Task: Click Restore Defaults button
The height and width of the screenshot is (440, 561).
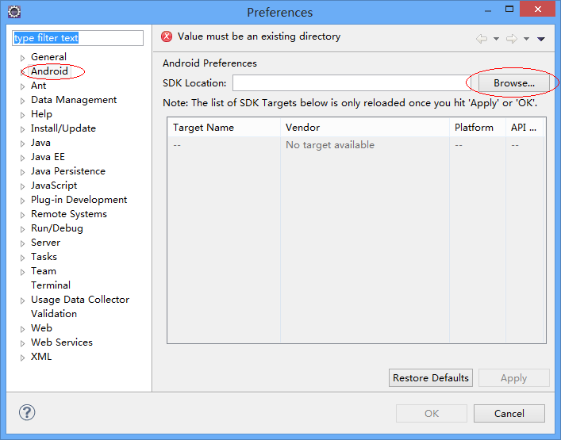Action: click(x=431, y=378)
